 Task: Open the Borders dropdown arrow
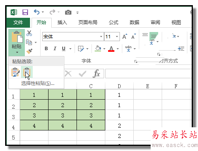click(x=88, y=49)
